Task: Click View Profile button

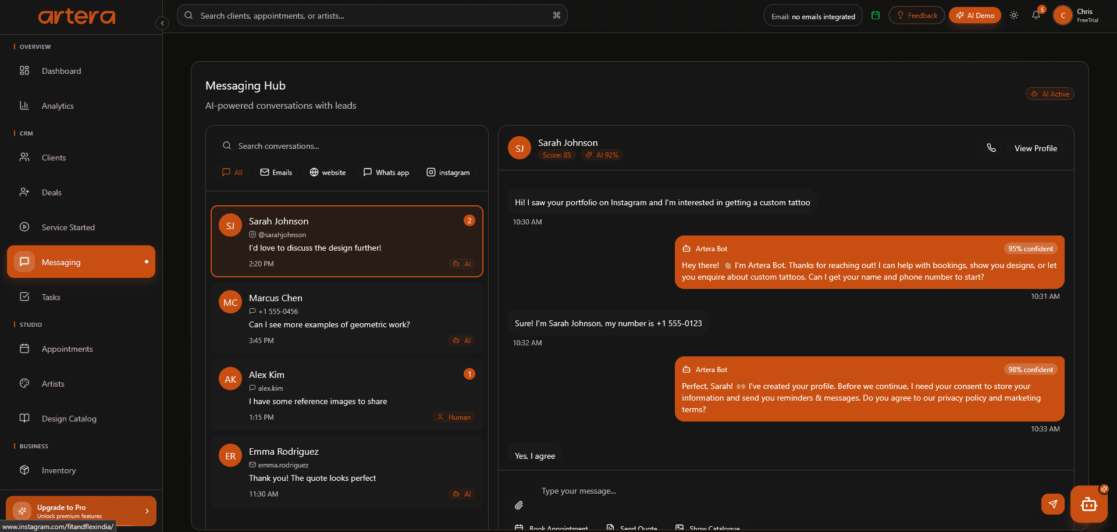Action: click(1036, 148)
